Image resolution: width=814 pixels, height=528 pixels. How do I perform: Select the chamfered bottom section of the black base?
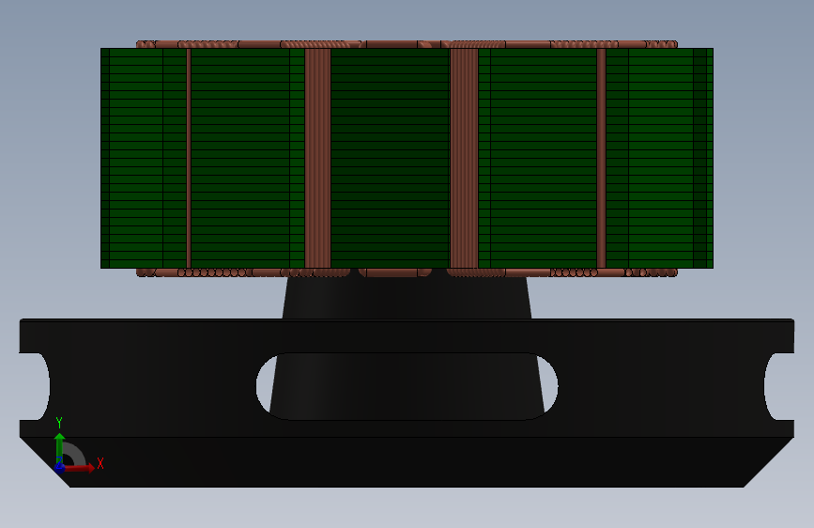tap(407, 462)
